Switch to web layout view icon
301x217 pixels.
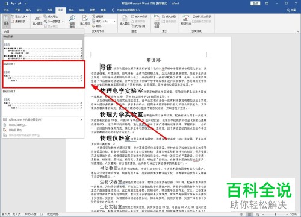tap(258, 215)
